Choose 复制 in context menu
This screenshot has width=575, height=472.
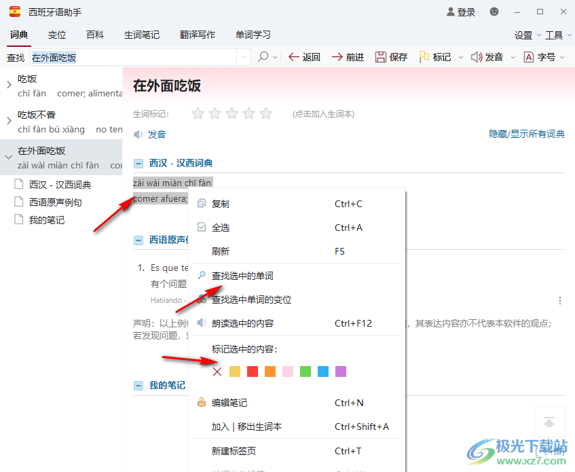point(296,204)
